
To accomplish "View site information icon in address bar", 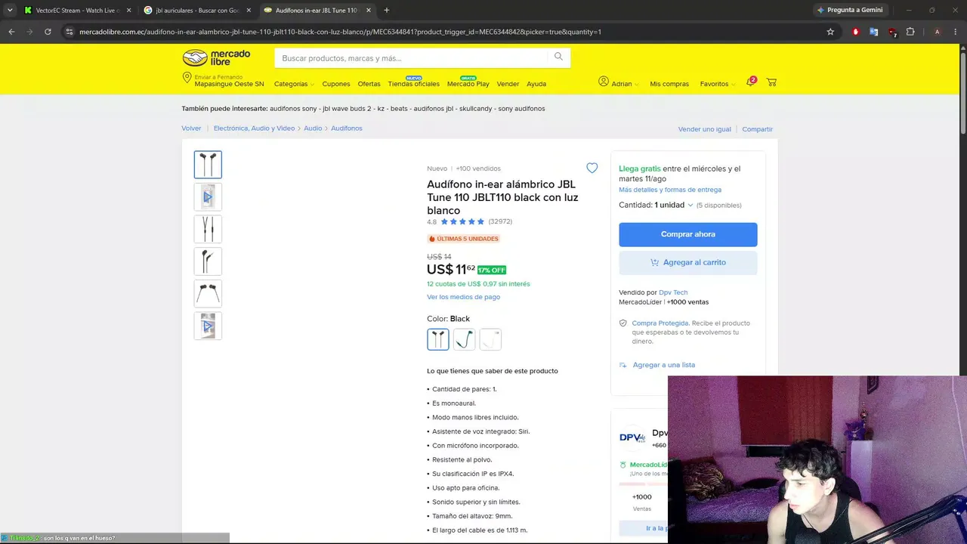I will [69, 32].
